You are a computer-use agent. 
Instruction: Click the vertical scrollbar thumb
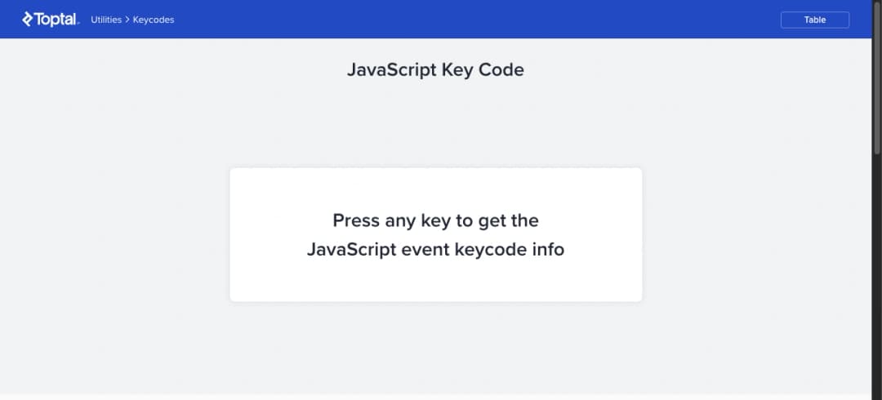point(876,76)
